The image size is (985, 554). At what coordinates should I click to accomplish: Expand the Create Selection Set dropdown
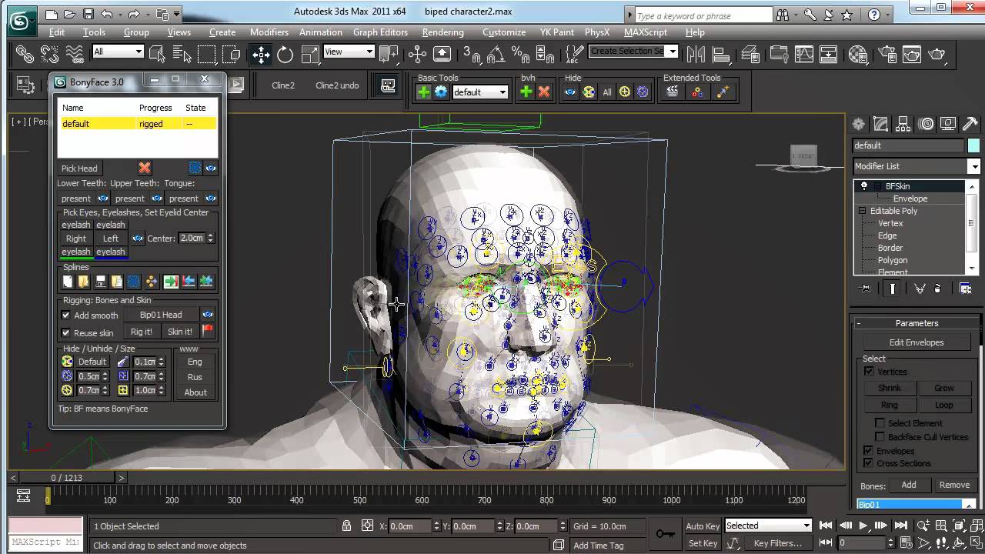click(672, 52)
